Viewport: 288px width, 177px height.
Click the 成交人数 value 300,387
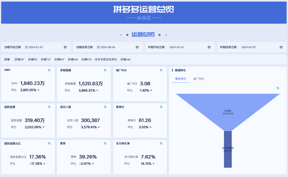(x=90, y=120)
